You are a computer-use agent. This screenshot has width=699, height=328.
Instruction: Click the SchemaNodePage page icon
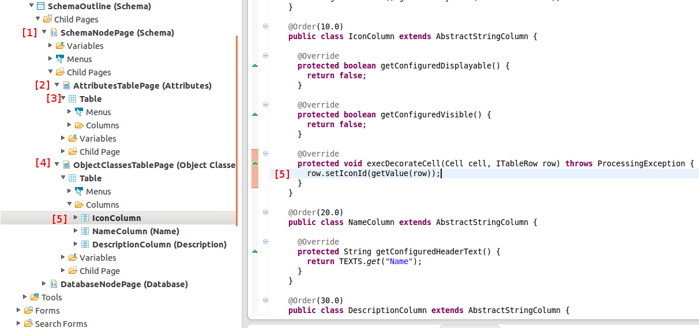(54, 33)
